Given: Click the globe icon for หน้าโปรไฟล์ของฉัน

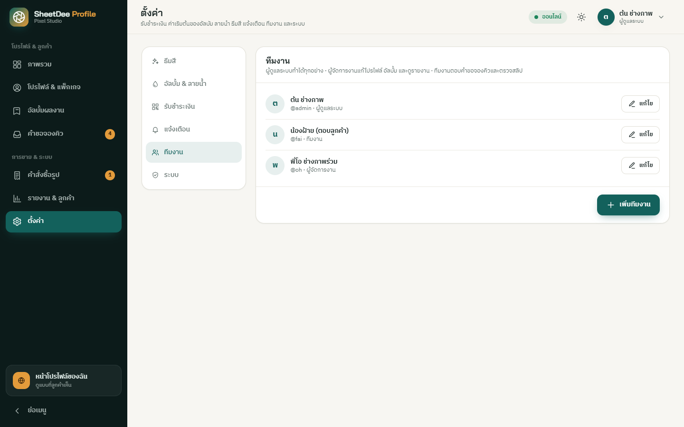Looking at the screenshot, I should (x=21, y=381).
